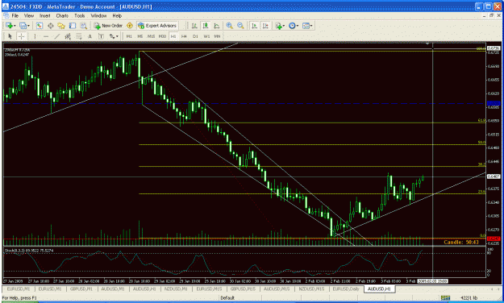Switch timeframe to M1
Screen dimensions: 504x303
[x=129, y=36]
